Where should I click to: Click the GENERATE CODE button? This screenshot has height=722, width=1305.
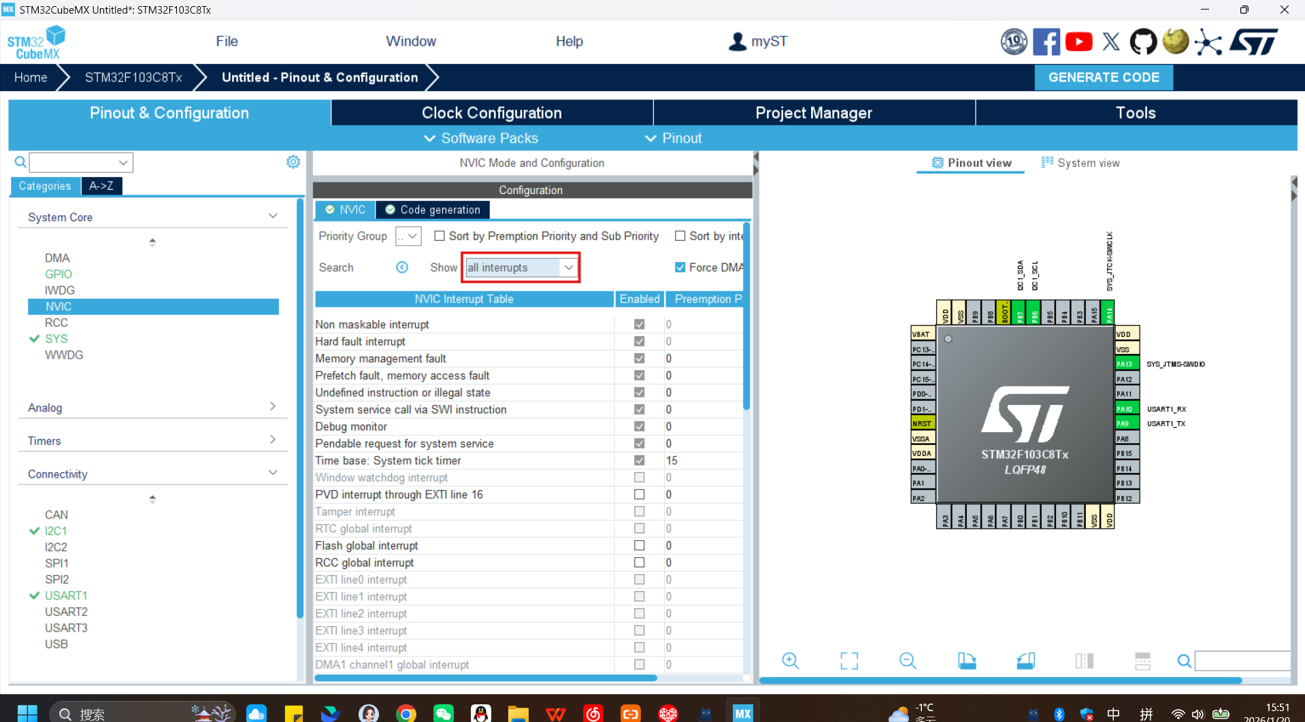tap(1104, 78)
